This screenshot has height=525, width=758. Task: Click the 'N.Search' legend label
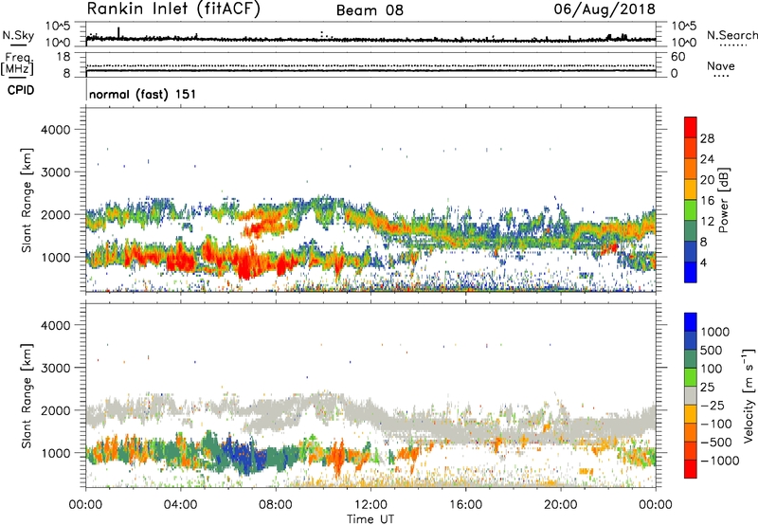(731, 35)
